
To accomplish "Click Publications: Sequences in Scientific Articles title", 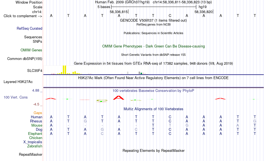I will [x=153, y=33].
